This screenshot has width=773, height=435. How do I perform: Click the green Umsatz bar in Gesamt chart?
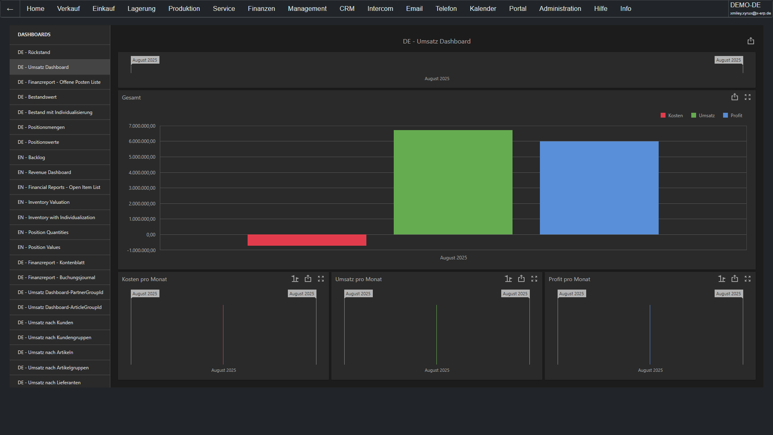coord(453,182)
